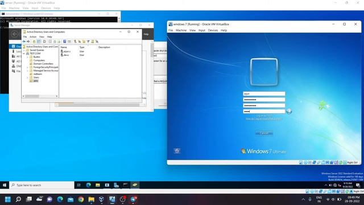Show hidden tray icons on server VM
Viewport: 364px width, 205px height.
[326, 185]
